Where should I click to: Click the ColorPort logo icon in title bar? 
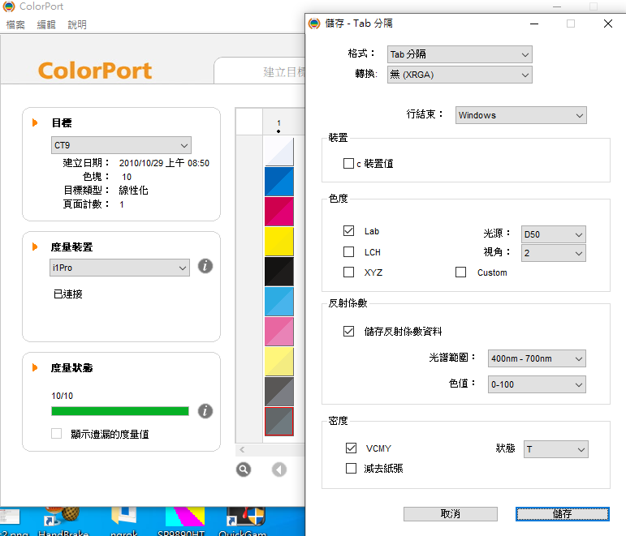point(9,6)
